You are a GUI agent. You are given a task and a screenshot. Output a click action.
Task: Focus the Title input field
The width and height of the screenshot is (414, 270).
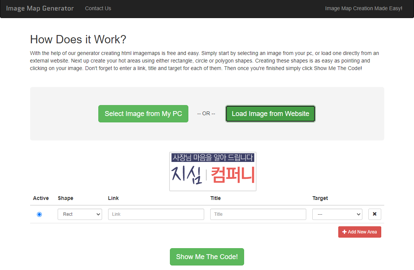[x=258, y=214]
